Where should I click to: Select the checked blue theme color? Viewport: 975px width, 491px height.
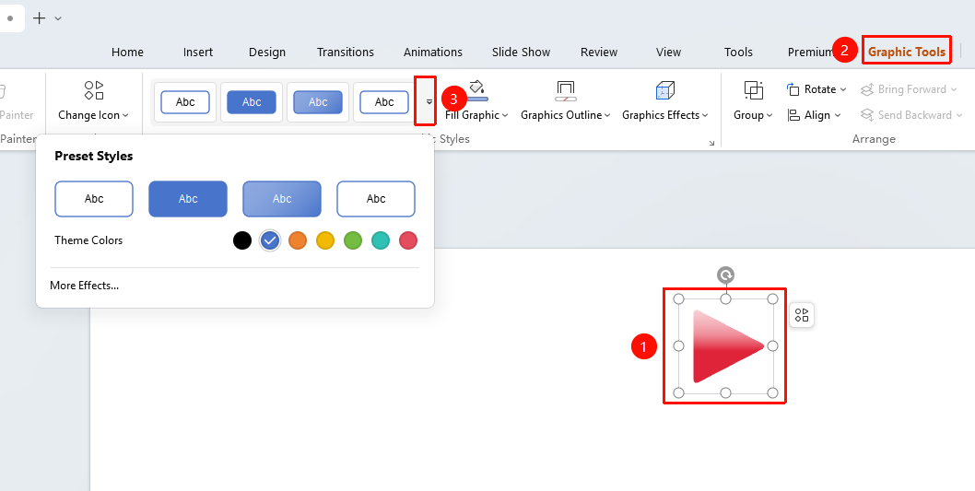[x=270, y=240]
